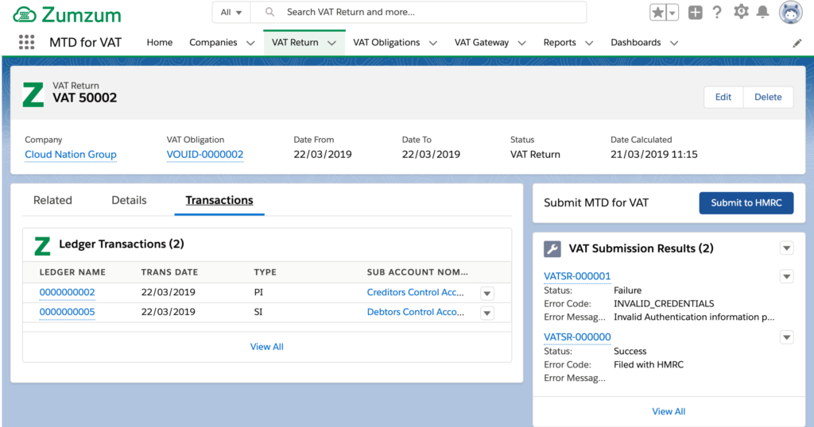Open the VATSR-000000 result link

(x=577, y=337)
